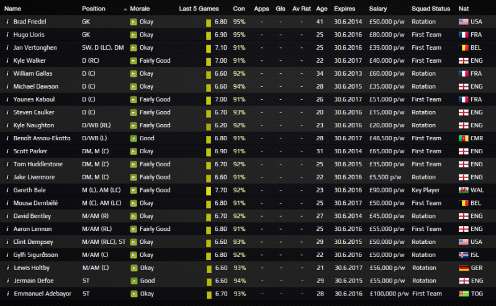The image size is (496, 306).
Task: Open Michael Dawson player profile
Action: [x=36, y=87]
